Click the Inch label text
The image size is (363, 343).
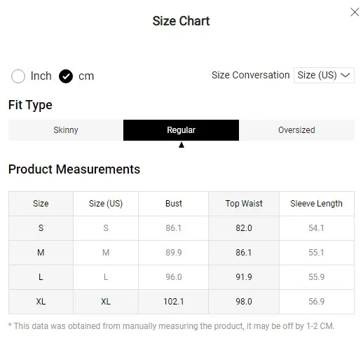41,76
